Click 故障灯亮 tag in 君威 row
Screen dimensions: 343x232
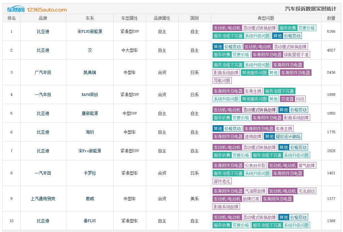[x=251, y=199]
